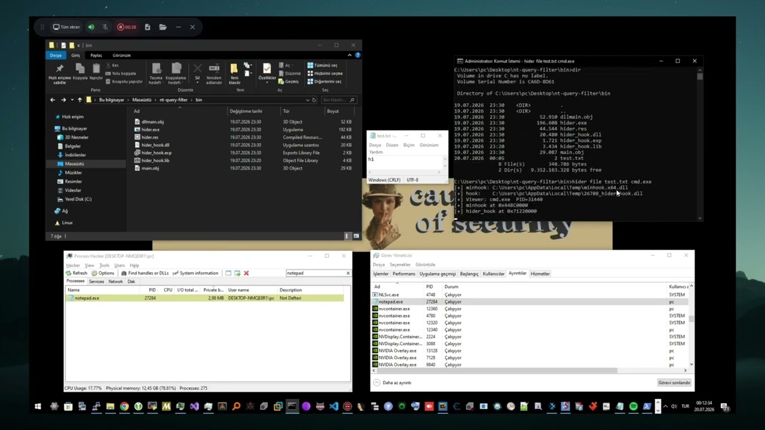765x430 pixels.
Task: Open Kopyalama hedefi dropdown in ribbon
Action: pyautogui.click(x=176, y=74)
